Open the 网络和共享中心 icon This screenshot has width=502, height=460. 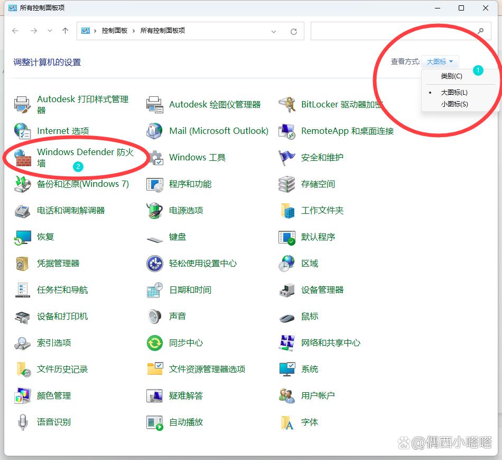point(287,343)
